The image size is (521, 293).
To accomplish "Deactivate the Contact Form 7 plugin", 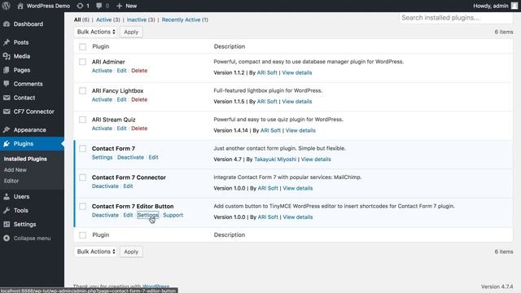I will [x=130, y=157].
